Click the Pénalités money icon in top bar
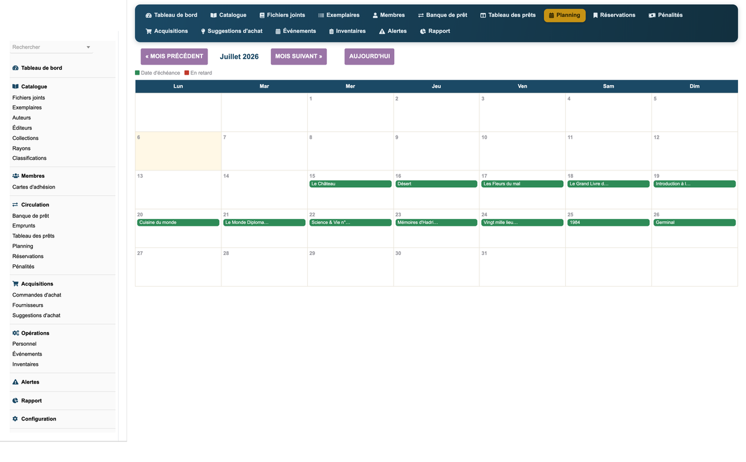Screen dimensions: 746x462 652,16
